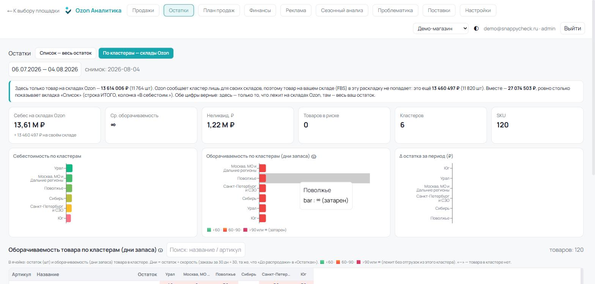Open info icon beside Оборачиваемость товара по кластерам heading
The height and width of the screenshot is (284, 595).
coord(161,250)
